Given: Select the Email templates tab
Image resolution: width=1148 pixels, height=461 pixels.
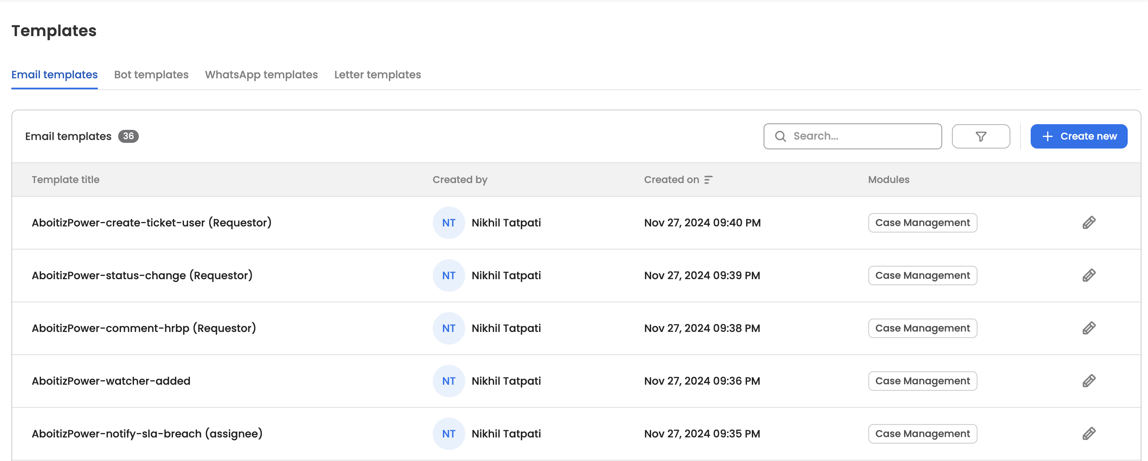Looking at the screenshot, I should point(54,74).
